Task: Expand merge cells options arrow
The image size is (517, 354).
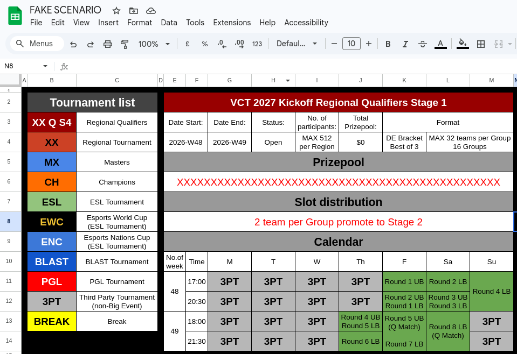Action: click(510, 44)
